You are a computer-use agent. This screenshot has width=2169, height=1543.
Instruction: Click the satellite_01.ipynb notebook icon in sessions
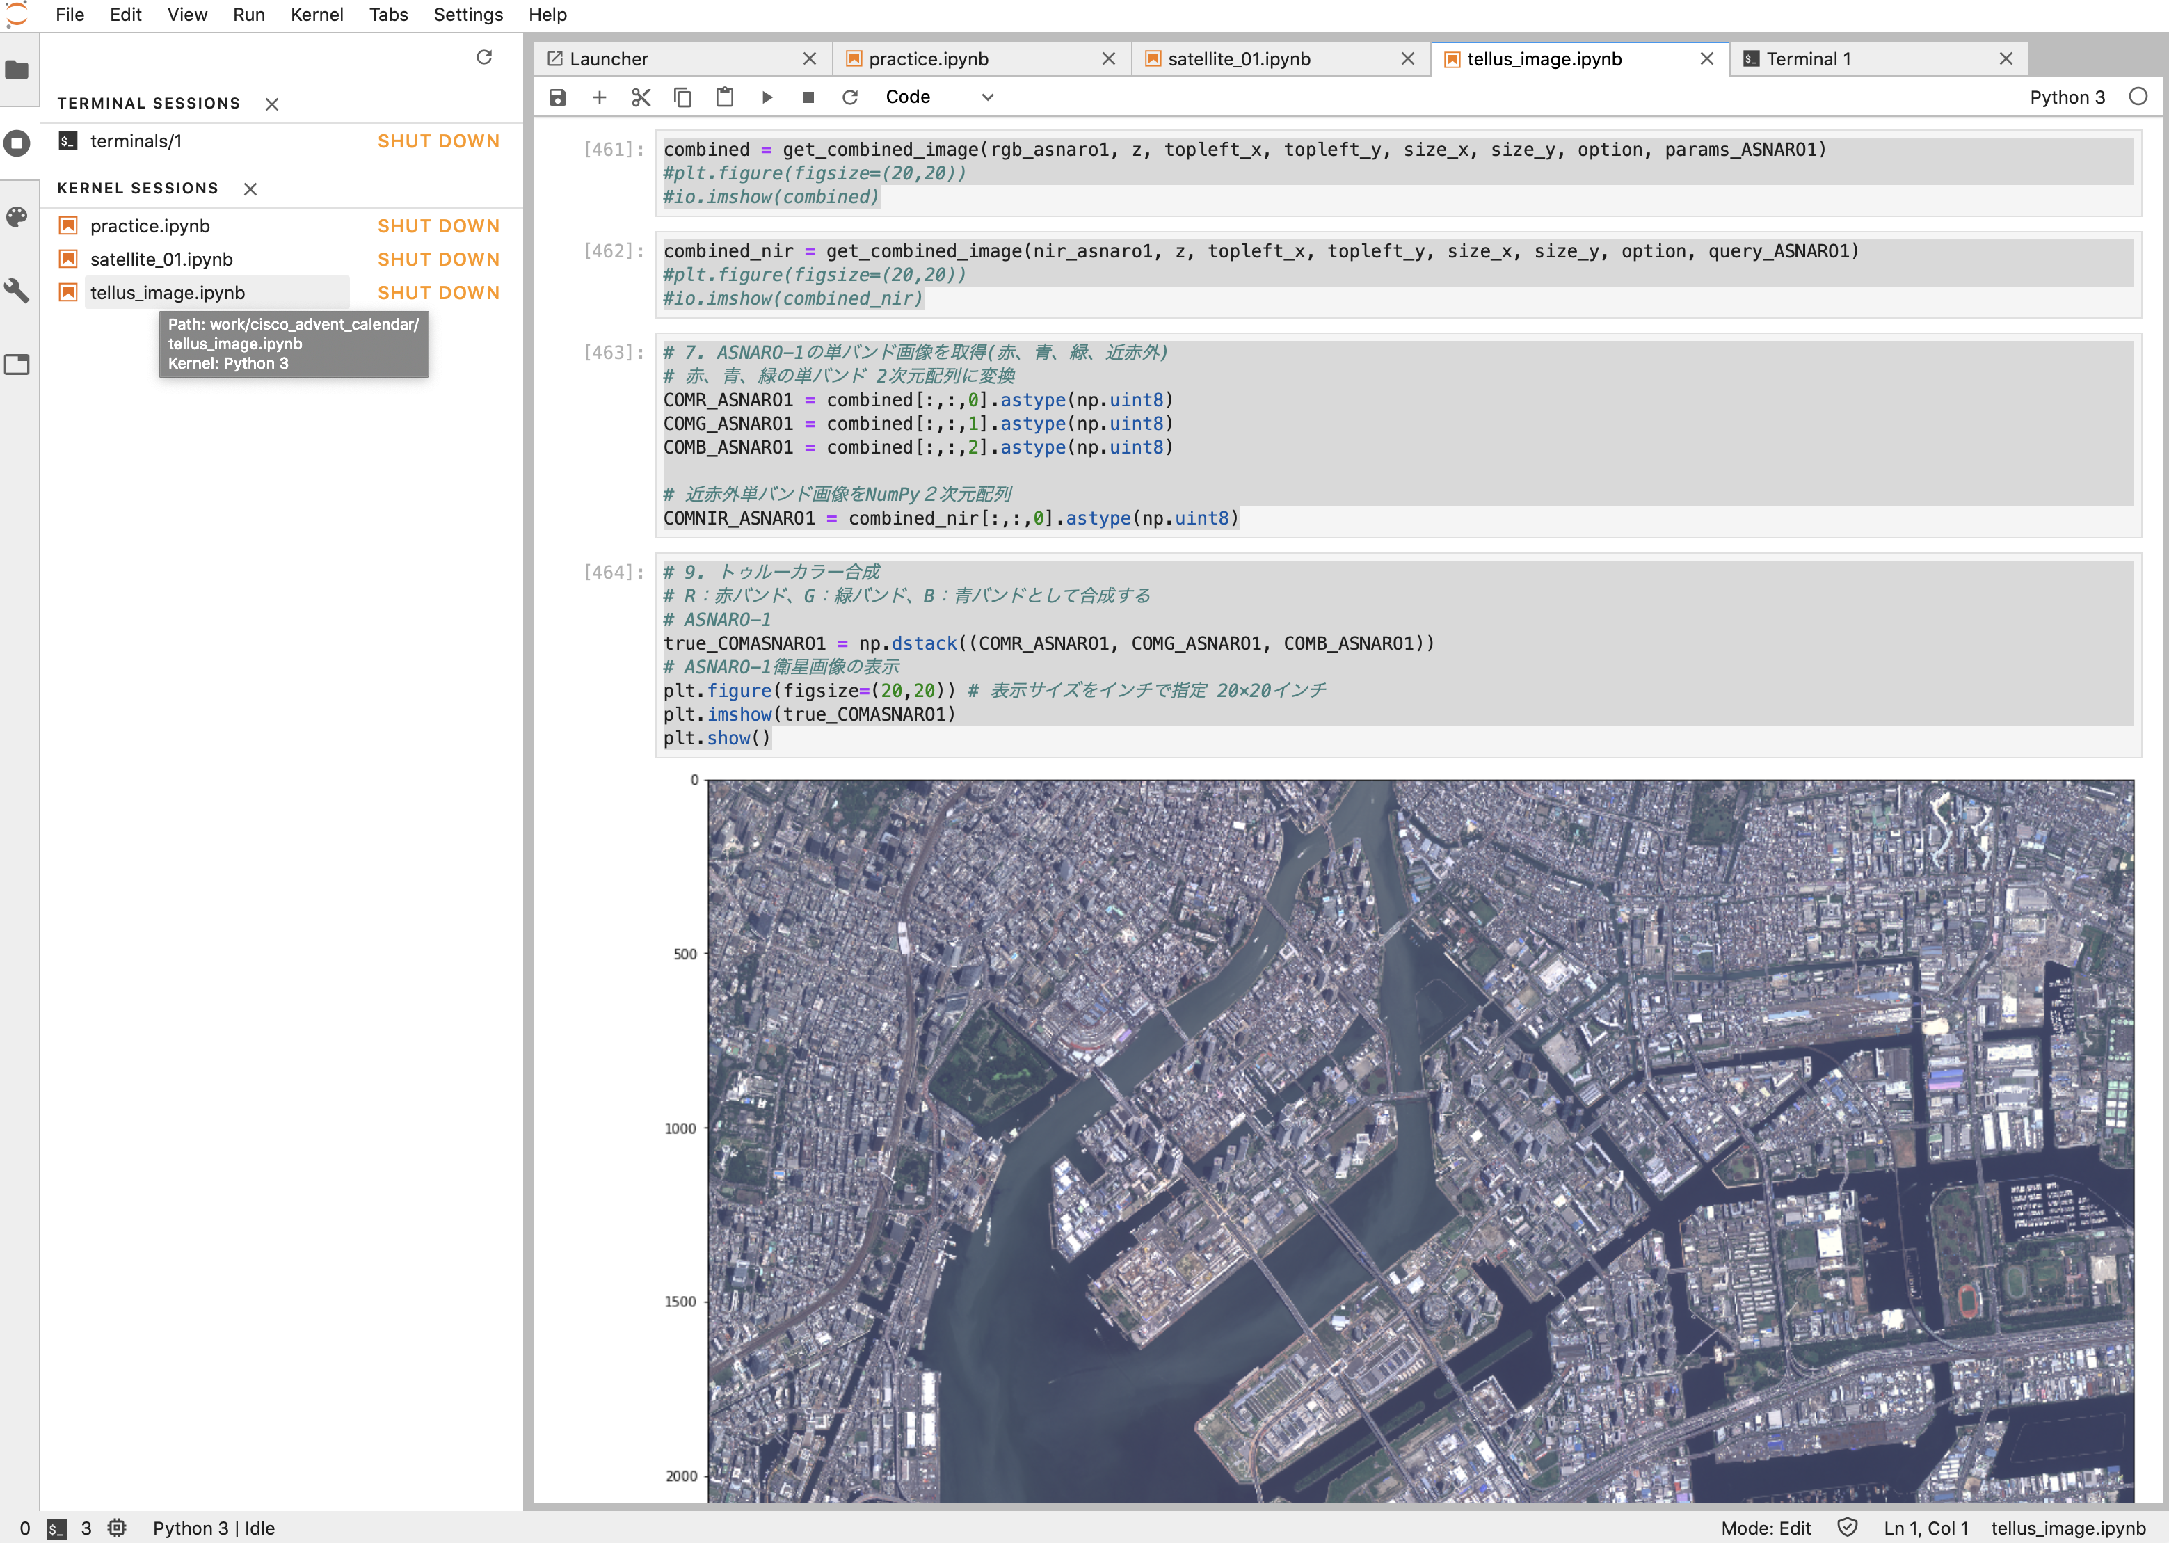(67, 258)
